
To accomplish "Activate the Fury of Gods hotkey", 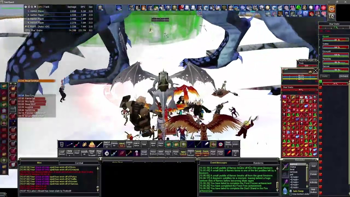I will coord(168,153).
